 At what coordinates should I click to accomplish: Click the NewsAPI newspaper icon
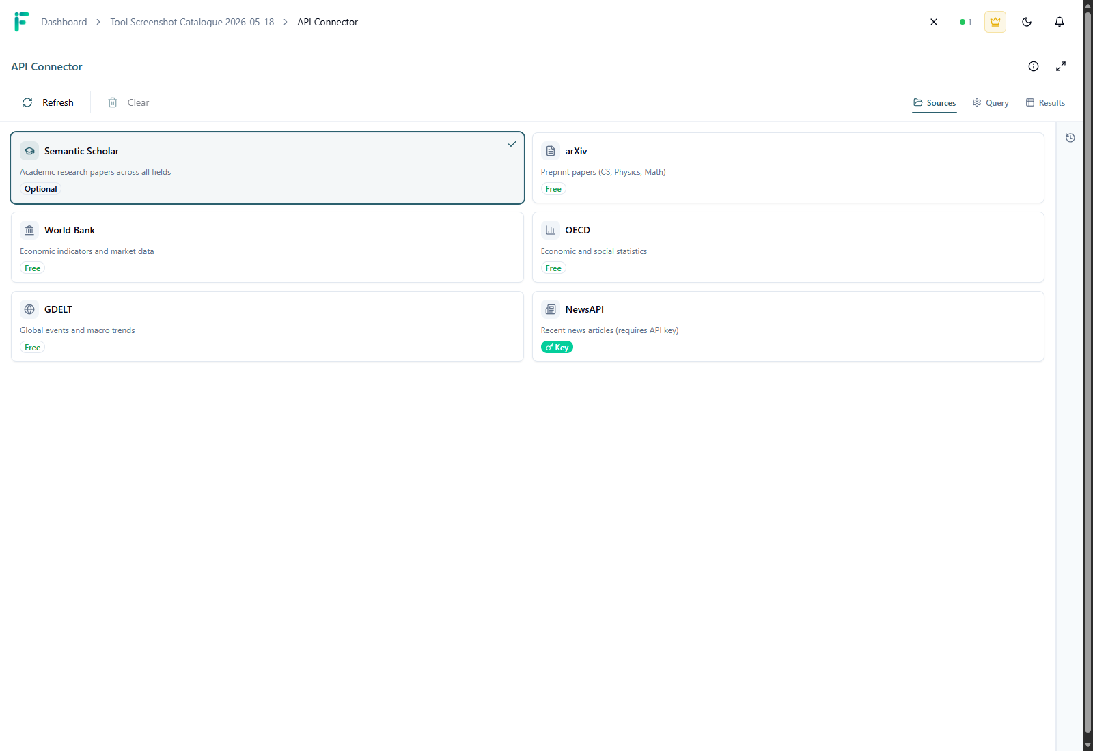[551, 309]
